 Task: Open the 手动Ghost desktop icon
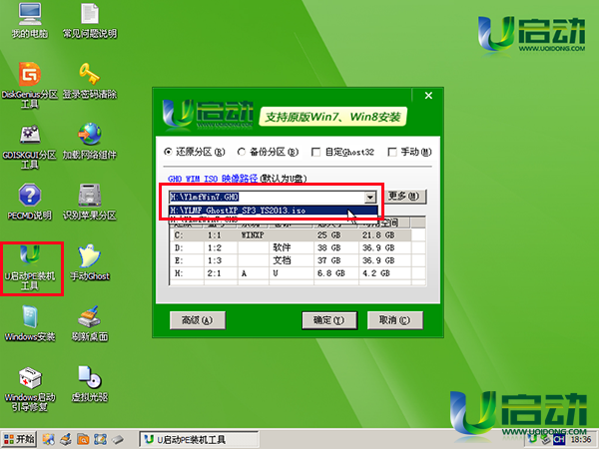click(x=90, y=257)
